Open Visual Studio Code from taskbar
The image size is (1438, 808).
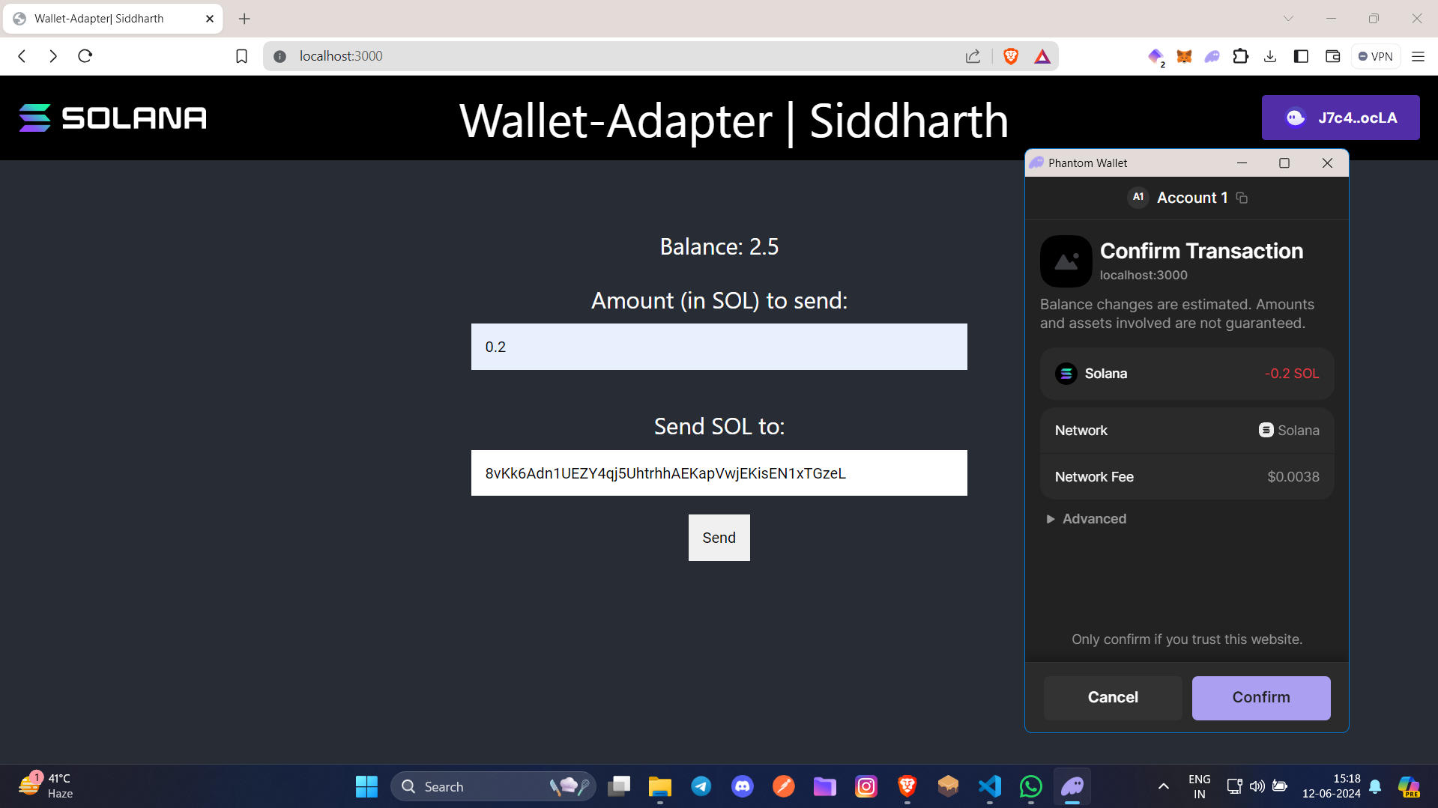989,786
